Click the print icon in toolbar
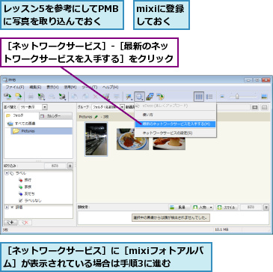Screen dimensions: 273x272 (x=31, y=97)
